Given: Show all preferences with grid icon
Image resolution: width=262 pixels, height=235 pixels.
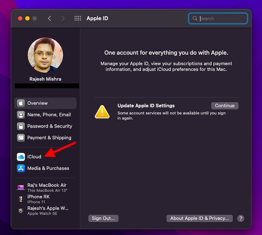Looking at the screenshot, I should (x=77, y=18).
